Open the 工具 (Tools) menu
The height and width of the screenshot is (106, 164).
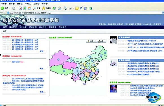click(36, 4)
